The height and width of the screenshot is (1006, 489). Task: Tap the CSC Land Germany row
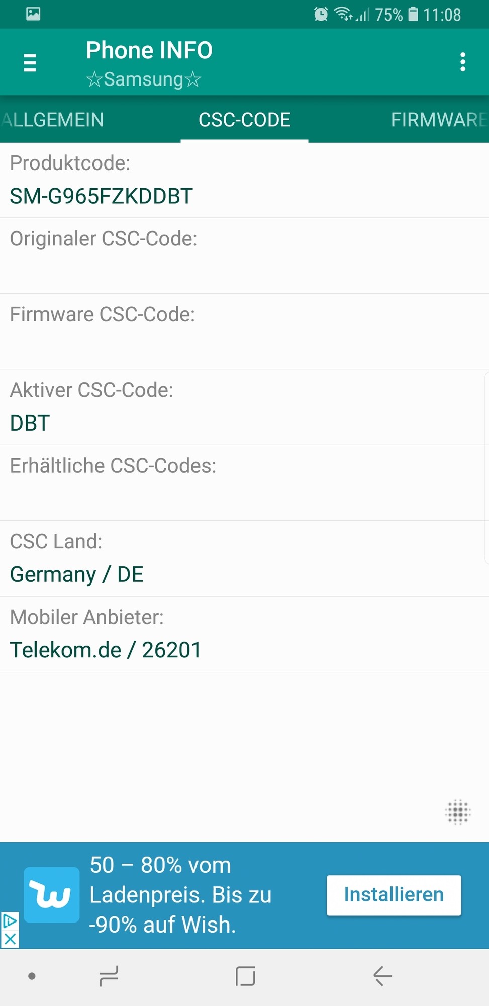tap(244, 558)
